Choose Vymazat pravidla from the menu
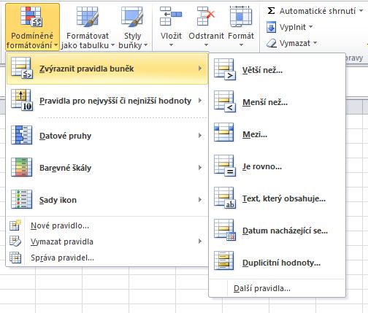 click(107, 241)
